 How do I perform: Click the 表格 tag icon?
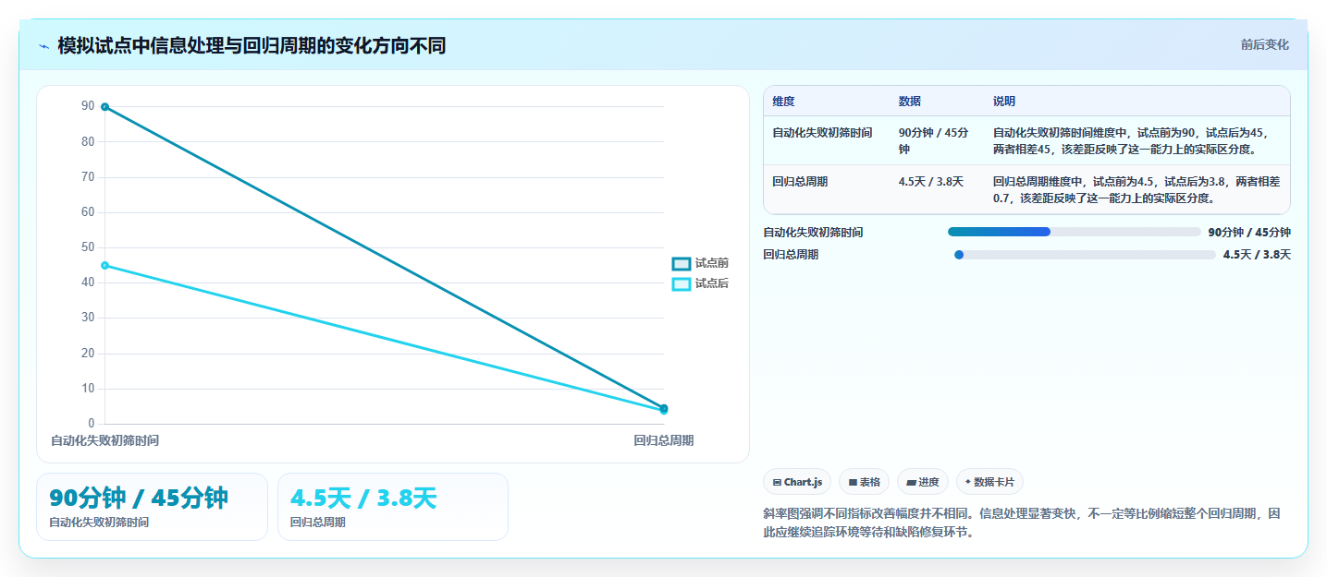pyautogui.click(x=853, y=483)
